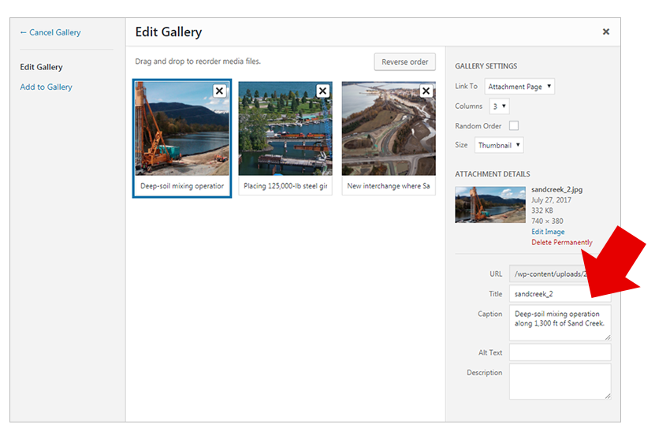670x443 pixels.
Task: Edit the caption under Placing 125,000-lb thumbnail
Action: click(x=285, y=186)
